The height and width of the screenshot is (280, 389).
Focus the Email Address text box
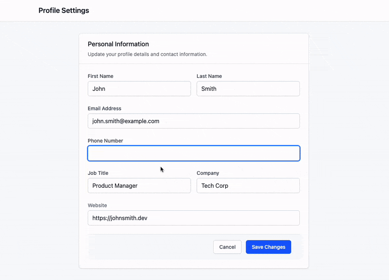pos(194,121)
